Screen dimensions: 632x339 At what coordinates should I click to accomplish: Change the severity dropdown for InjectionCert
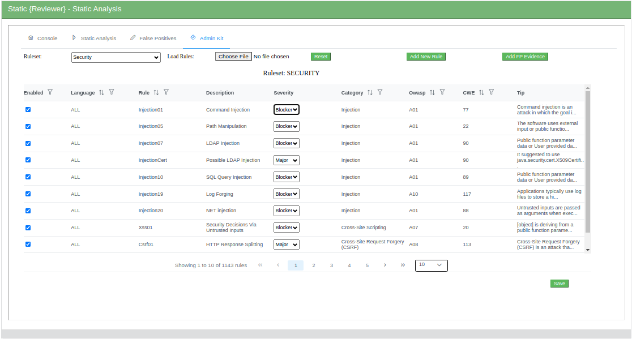point(286,160)
